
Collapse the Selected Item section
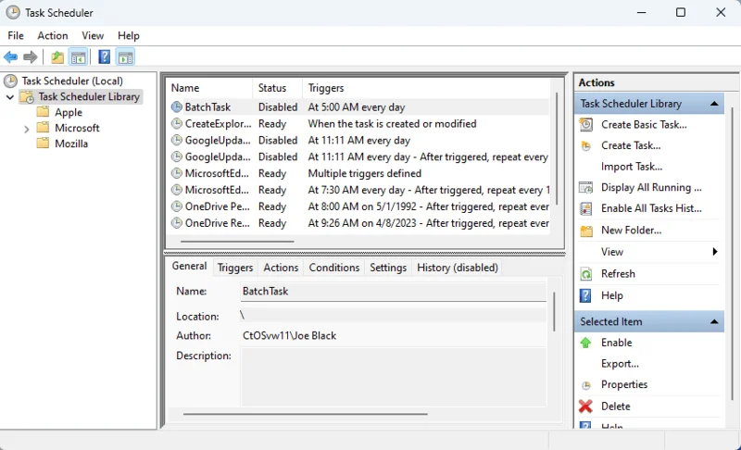tap(714, 322)
